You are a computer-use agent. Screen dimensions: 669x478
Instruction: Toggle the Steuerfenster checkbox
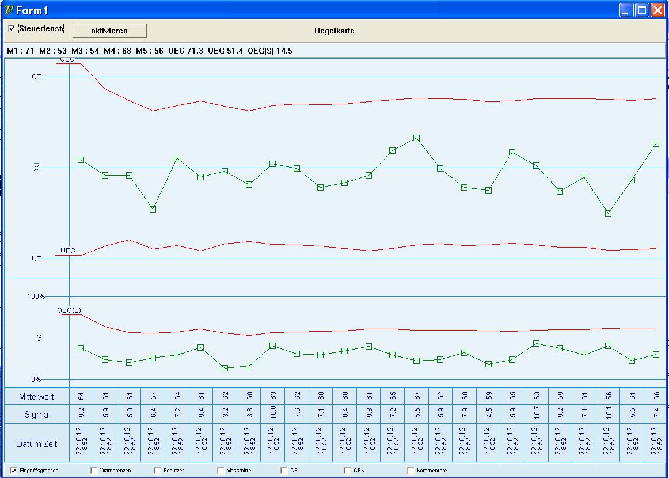point(12,28)
